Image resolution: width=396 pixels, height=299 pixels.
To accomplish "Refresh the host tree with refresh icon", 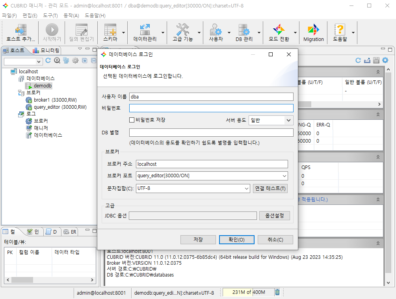I will [x=48, y=61].
